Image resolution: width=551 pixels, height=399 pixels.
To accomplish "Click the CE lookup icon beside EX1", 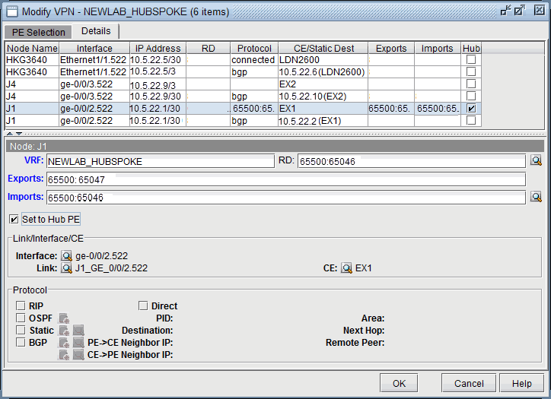I will click(x=346, y=268).
